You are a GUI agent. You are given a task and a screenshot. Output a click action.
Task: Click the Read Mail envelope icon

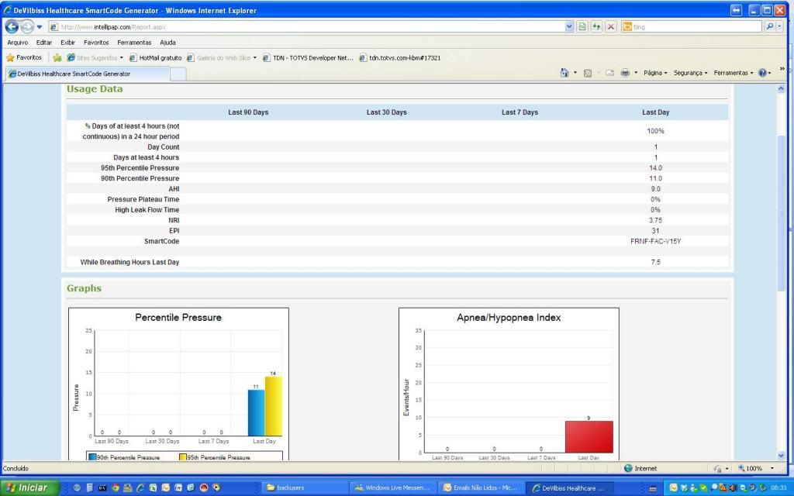coord(609,73)
